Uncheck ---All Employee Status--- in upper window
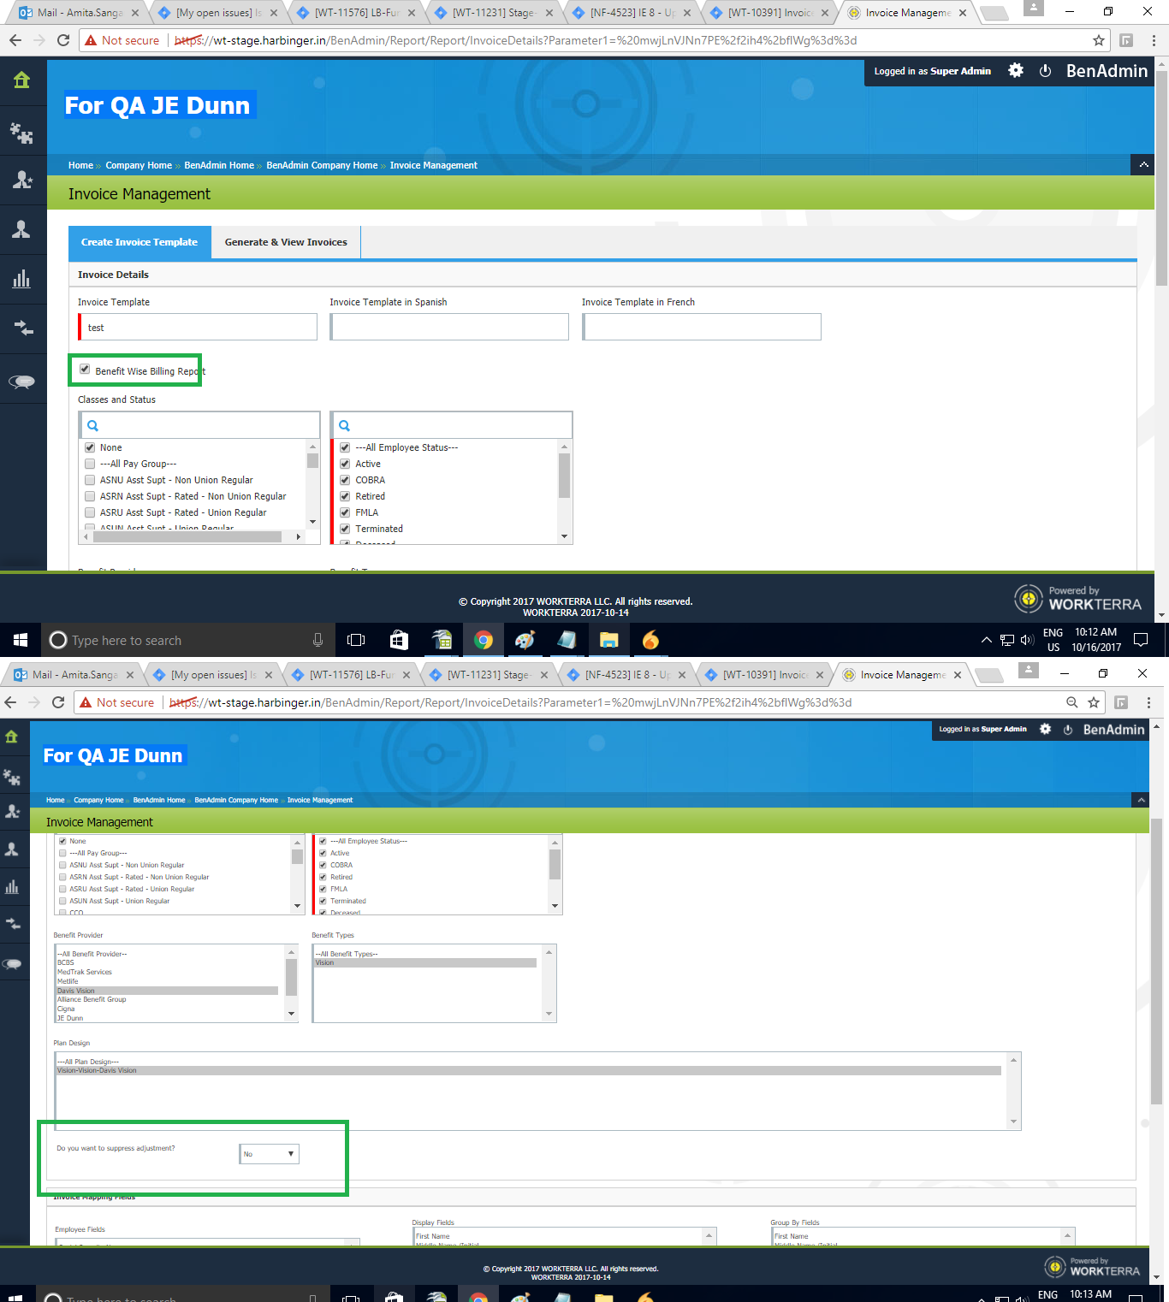Viewport: 1169px width, 1302px height. 345,447
